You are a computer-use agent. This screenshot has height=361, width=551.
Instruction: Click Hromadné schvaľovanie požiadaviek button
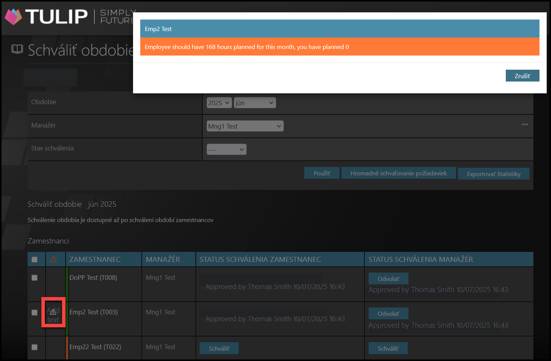tap(398, 173)
